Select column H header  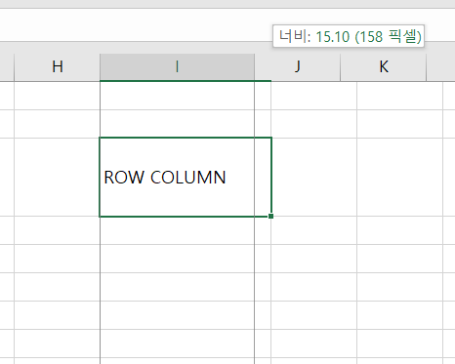tap(58, 67)
